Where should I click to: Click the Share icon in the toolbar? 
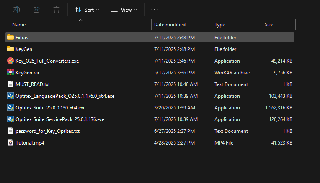(x=36, y=10)
